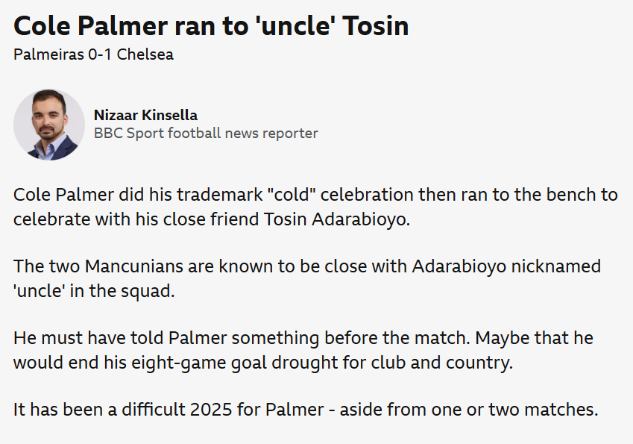This screenshot has width=633, height=444.
Task: Click the paragraph about telling Palmer something
Action: [x=303, y=350]
